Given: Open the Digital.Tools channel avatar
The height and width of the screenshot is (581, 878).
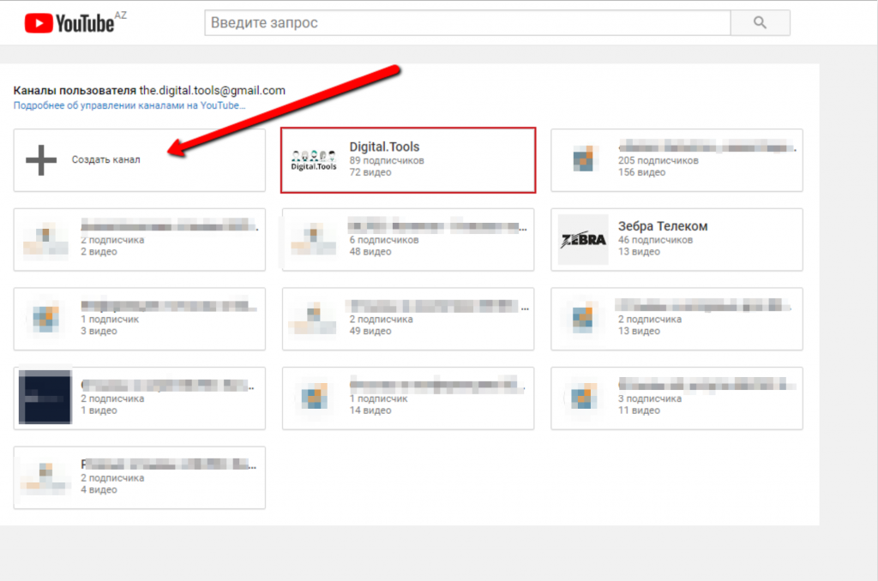Looking at the screenshot, I should 314,160.
